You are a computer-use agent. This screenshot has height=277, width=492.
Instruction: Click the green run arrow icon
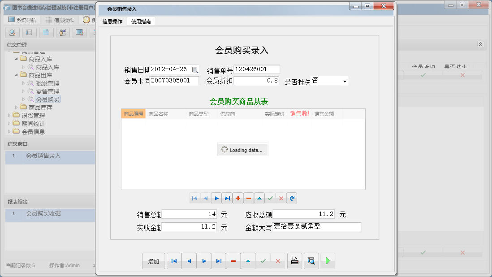coord(328,260)
